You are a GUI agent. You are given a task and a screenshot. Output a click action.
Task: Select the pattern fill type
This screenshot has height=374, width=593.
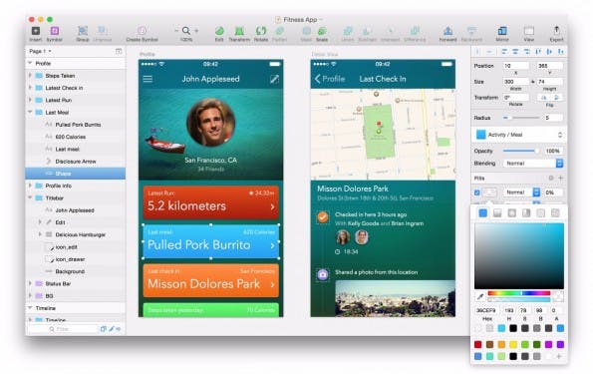[x=541, y=213]
